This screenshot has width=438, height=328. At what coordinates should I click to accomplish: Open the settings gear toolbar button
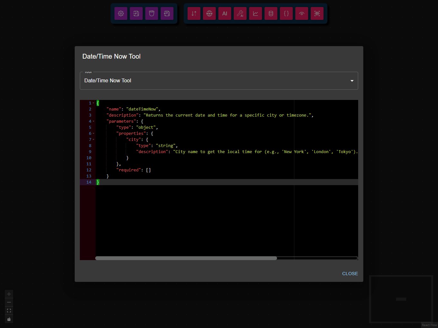(121, 13)
